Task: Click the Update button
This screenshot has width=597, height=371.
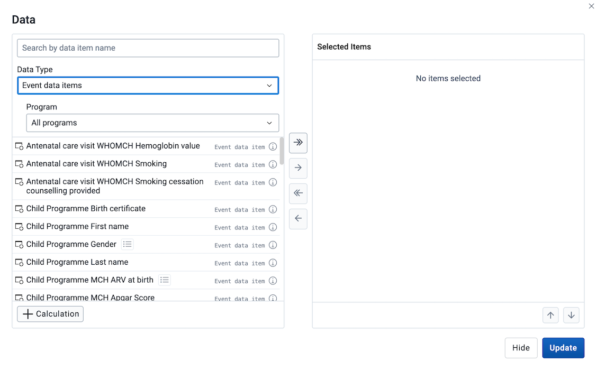Action: point(563,348)
